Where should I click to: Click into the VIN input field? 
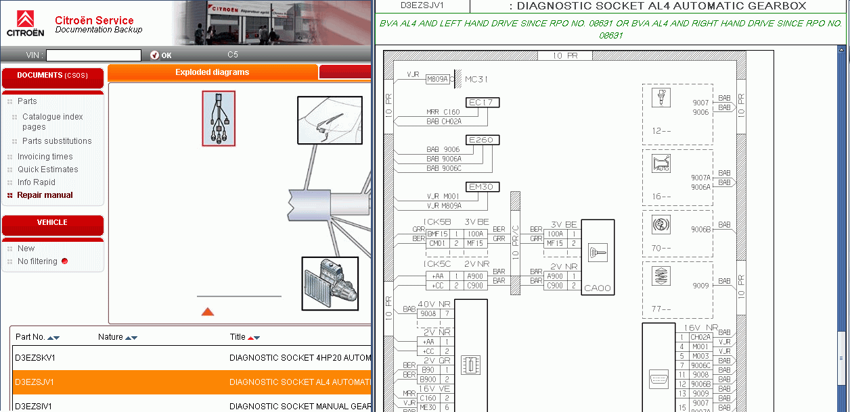click(x=93, y=55)
